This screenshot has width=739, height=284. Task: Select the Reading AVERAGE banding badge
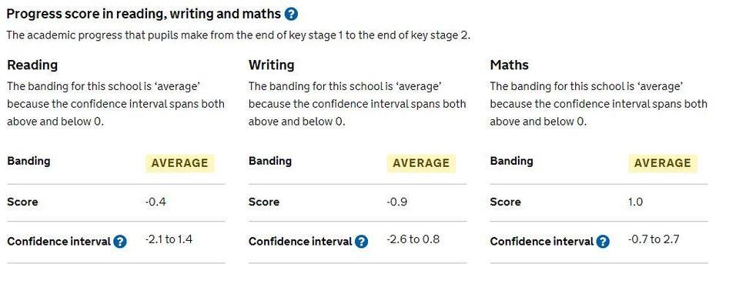[179, 163]
